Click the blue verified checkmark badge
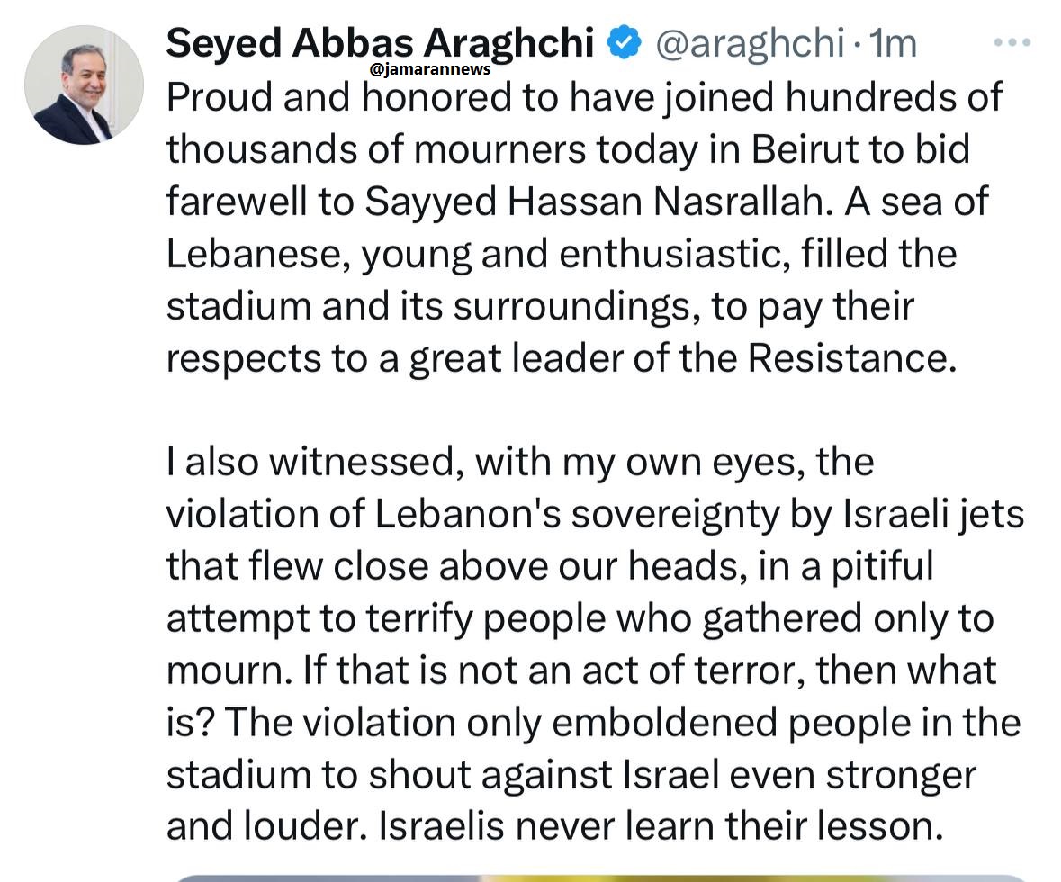The width and height of the screenshot is (1061, 882). pyautogui.click(x=624, y=42)
